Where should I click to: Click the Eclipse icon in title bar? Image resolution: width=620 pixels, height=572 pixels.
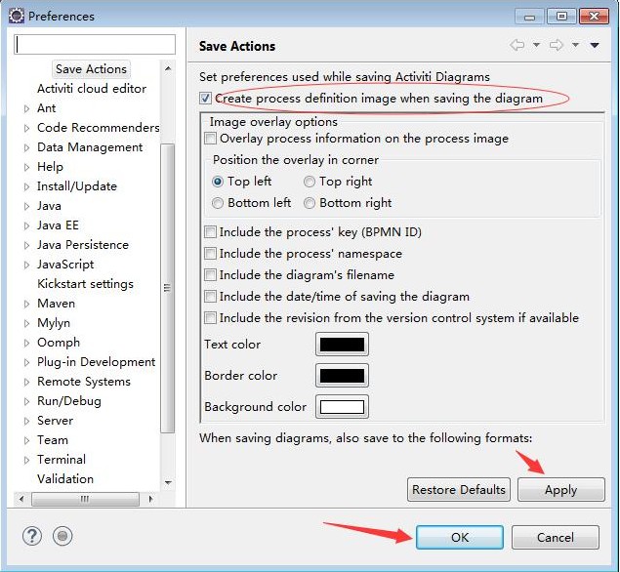[16, 16]
